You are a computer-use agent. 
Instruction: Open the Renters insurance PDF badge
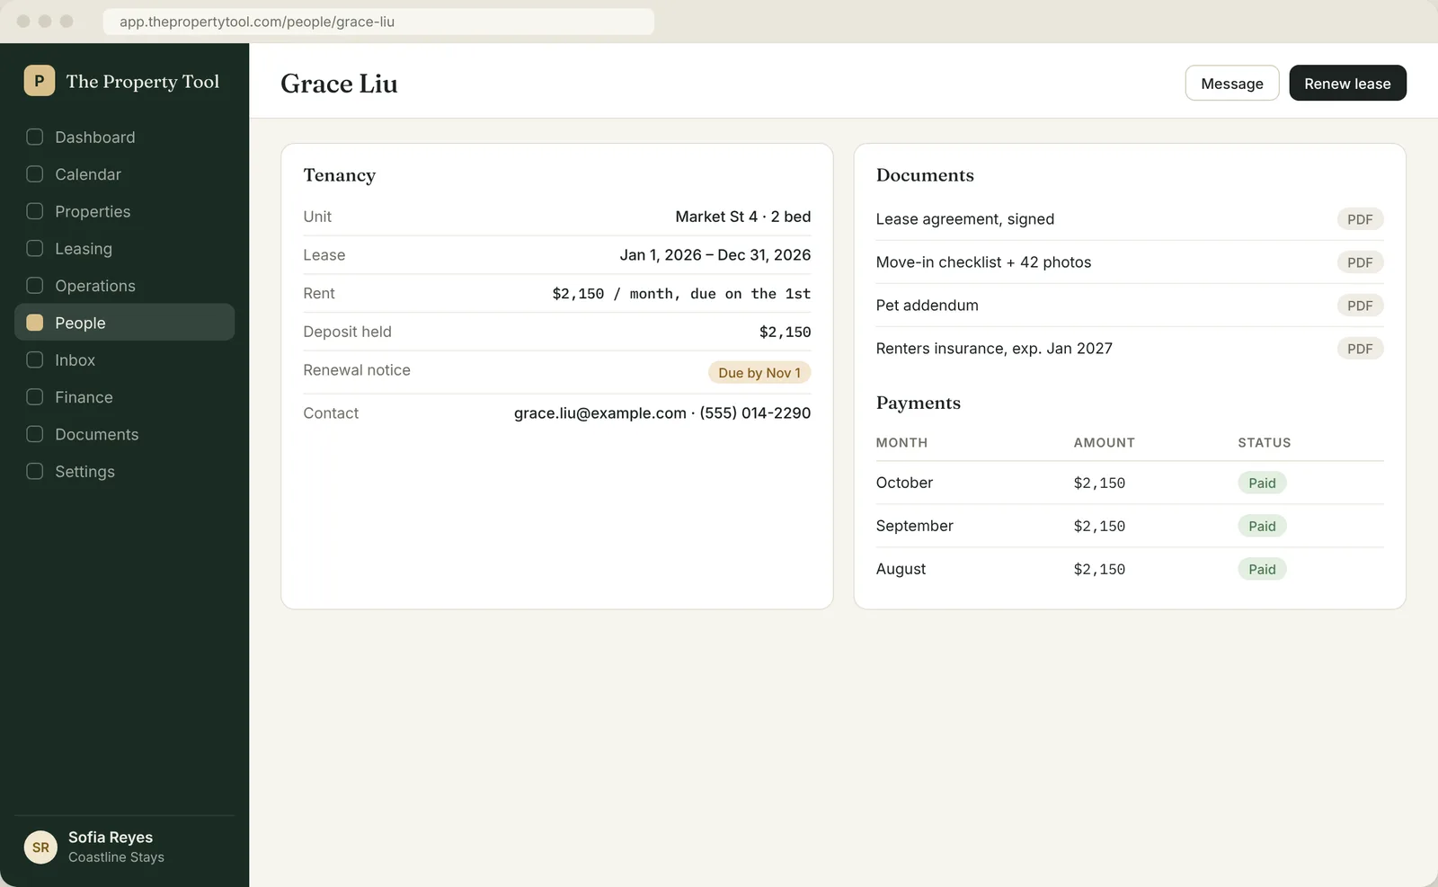1360,349
